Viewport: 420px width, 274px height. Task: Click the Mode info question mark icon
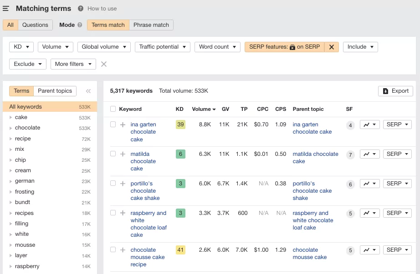pyautogui.click(x=80, y=25)
